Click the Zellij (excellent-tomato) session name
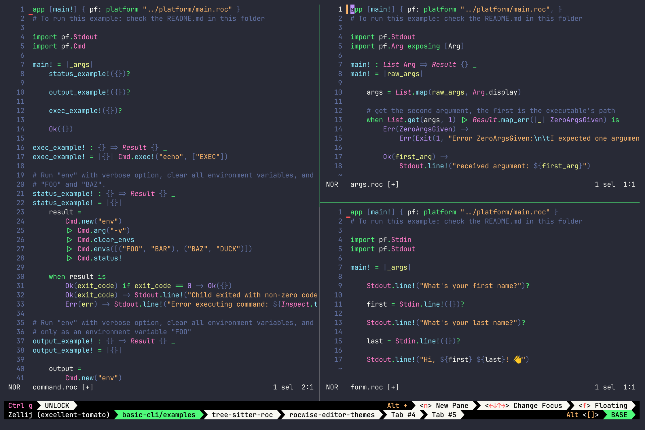This screenshot has height=430, width=645. point(59,415)
